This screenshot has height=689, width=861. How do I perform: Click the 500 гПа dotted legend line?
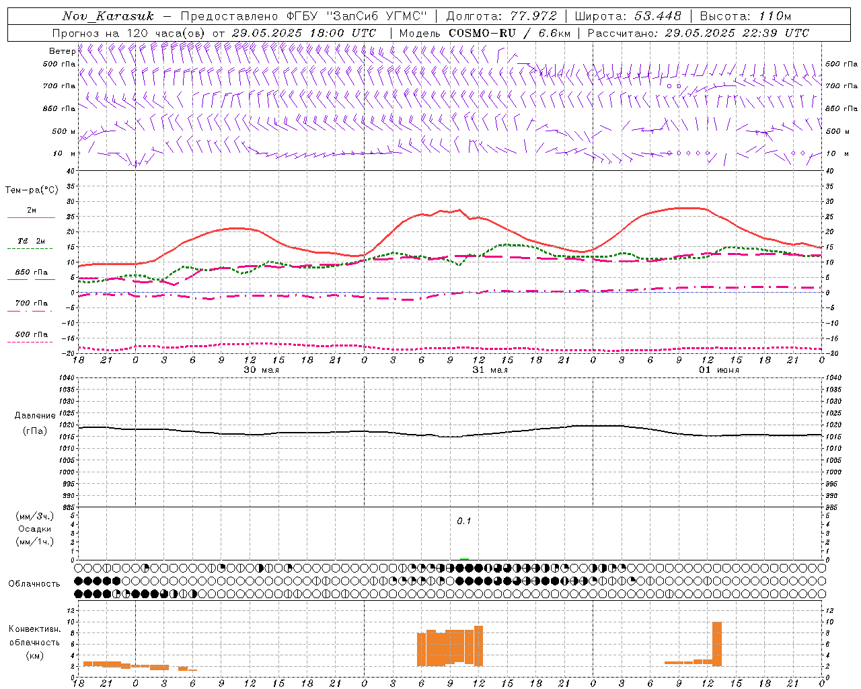[x=31, y=342]
